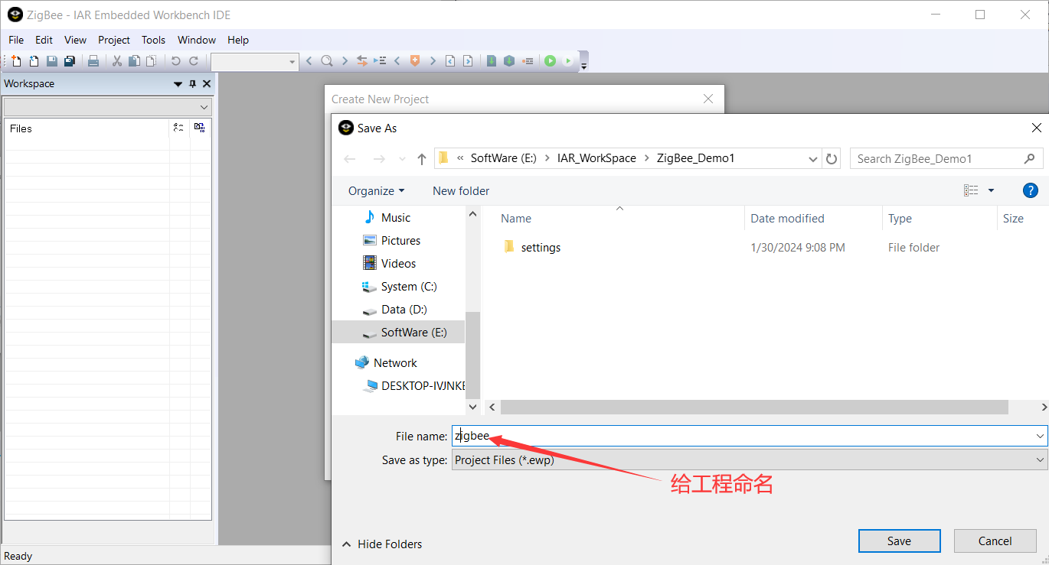Pin the Workspace panel

192,84
